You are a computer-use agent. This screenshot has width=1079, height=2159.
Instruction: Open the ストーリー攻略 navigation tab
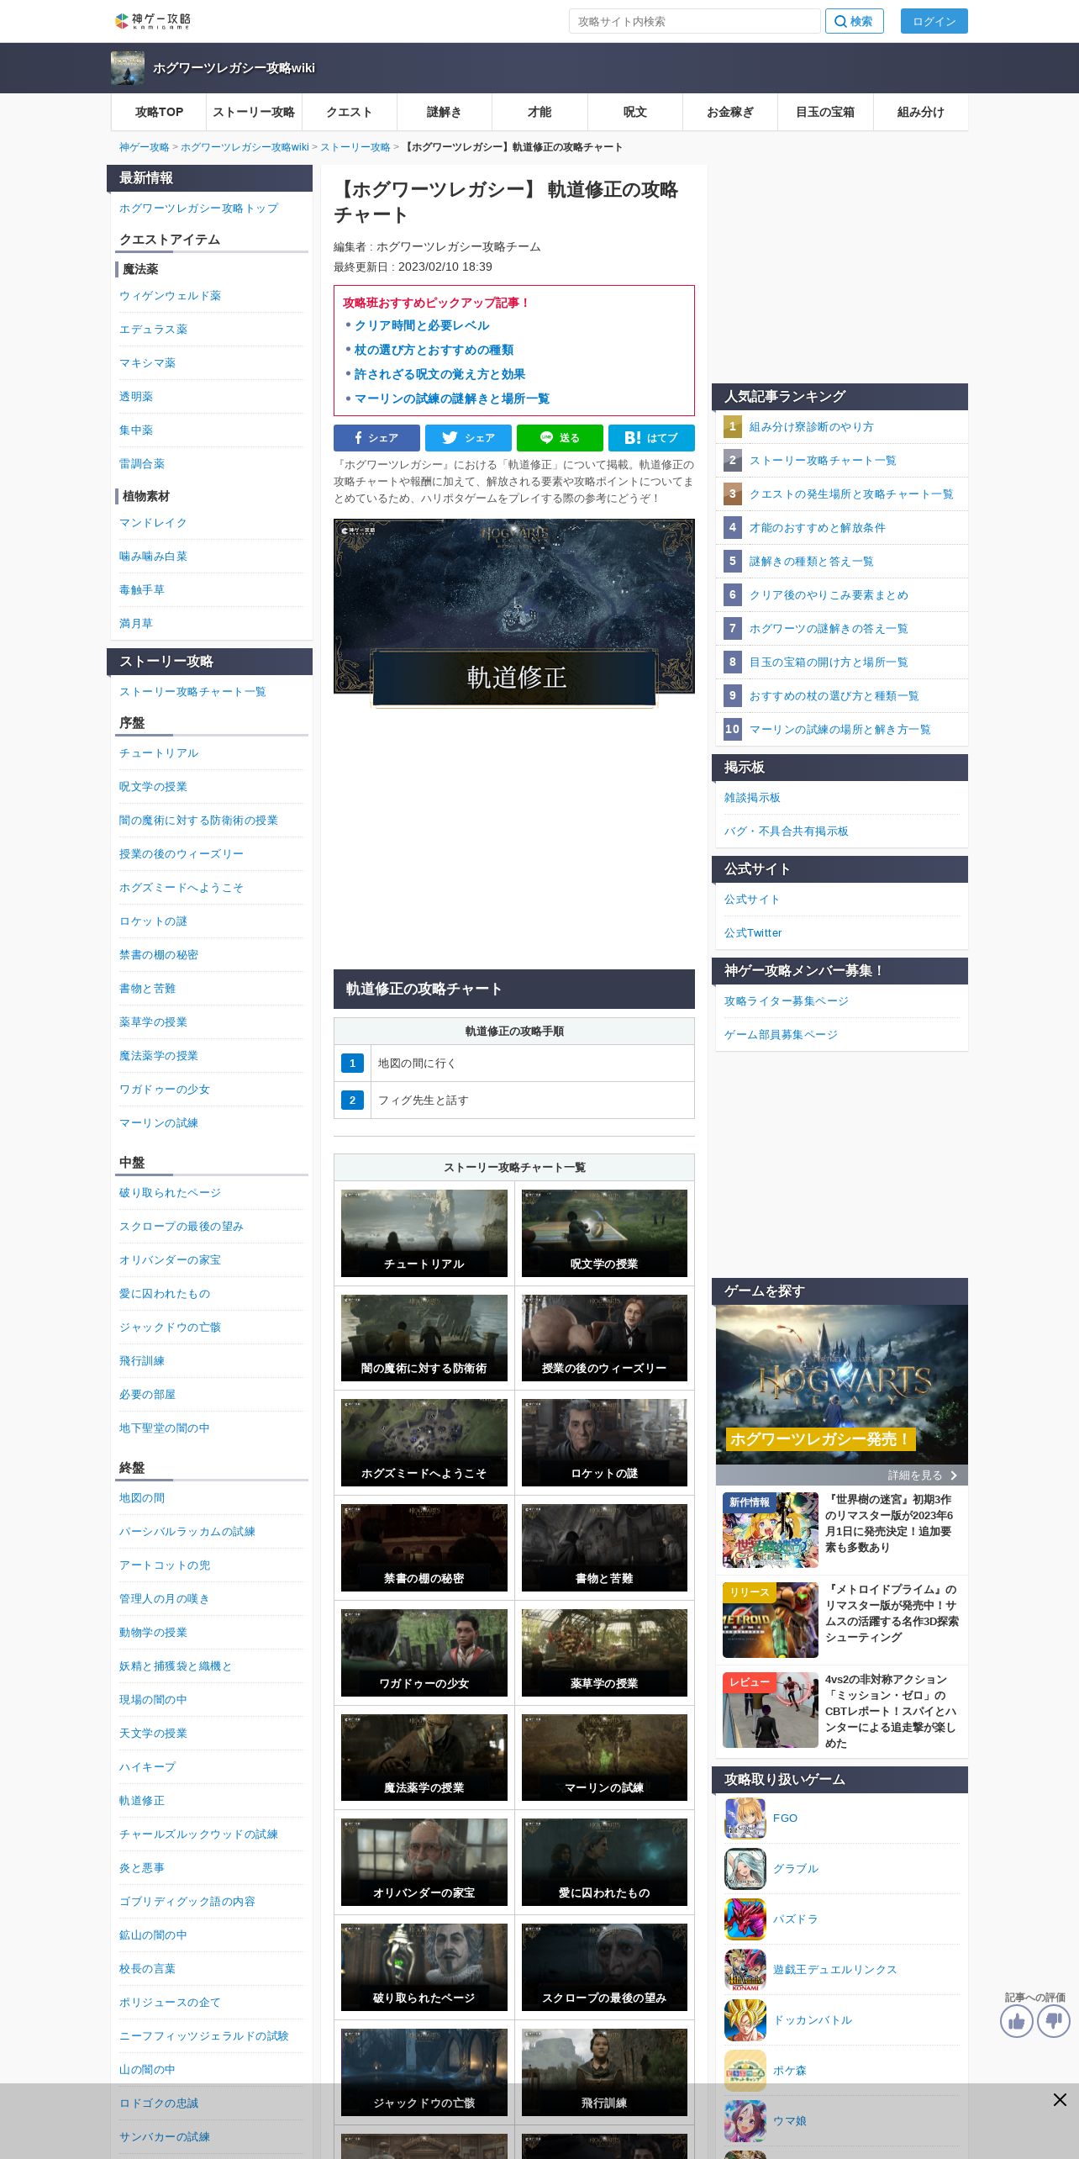coord(254,112)
